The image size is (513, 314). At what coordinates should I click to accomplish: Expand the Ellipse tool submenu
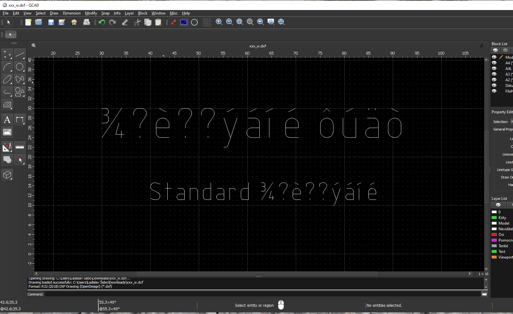tap(7, 80)
